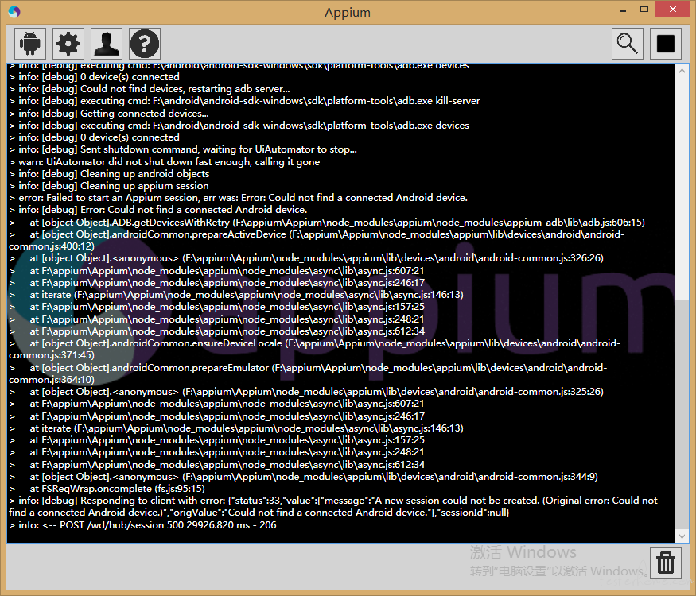The width and height of the screenshot is (696, 596).
Task: Open the About help question mark icon
Action: 145,44
